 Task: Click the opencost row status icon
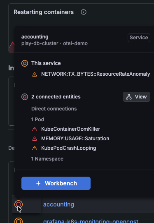coord(19,221)
